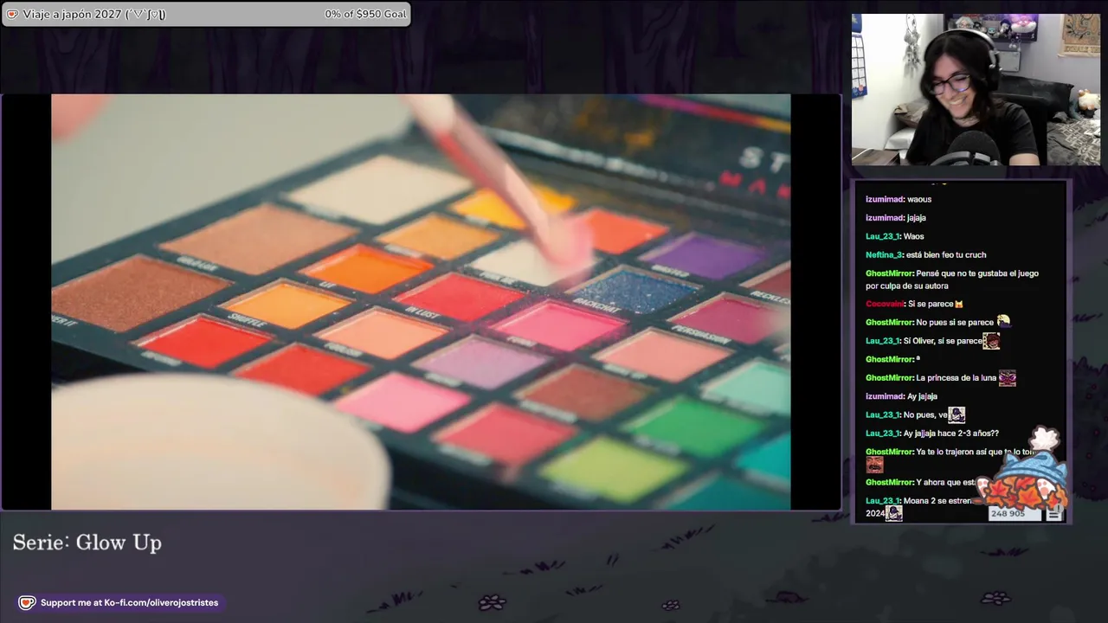Select message 'por culpa de su autora' line
Viewport: 1108px width, 623px height.
[906, 286]
